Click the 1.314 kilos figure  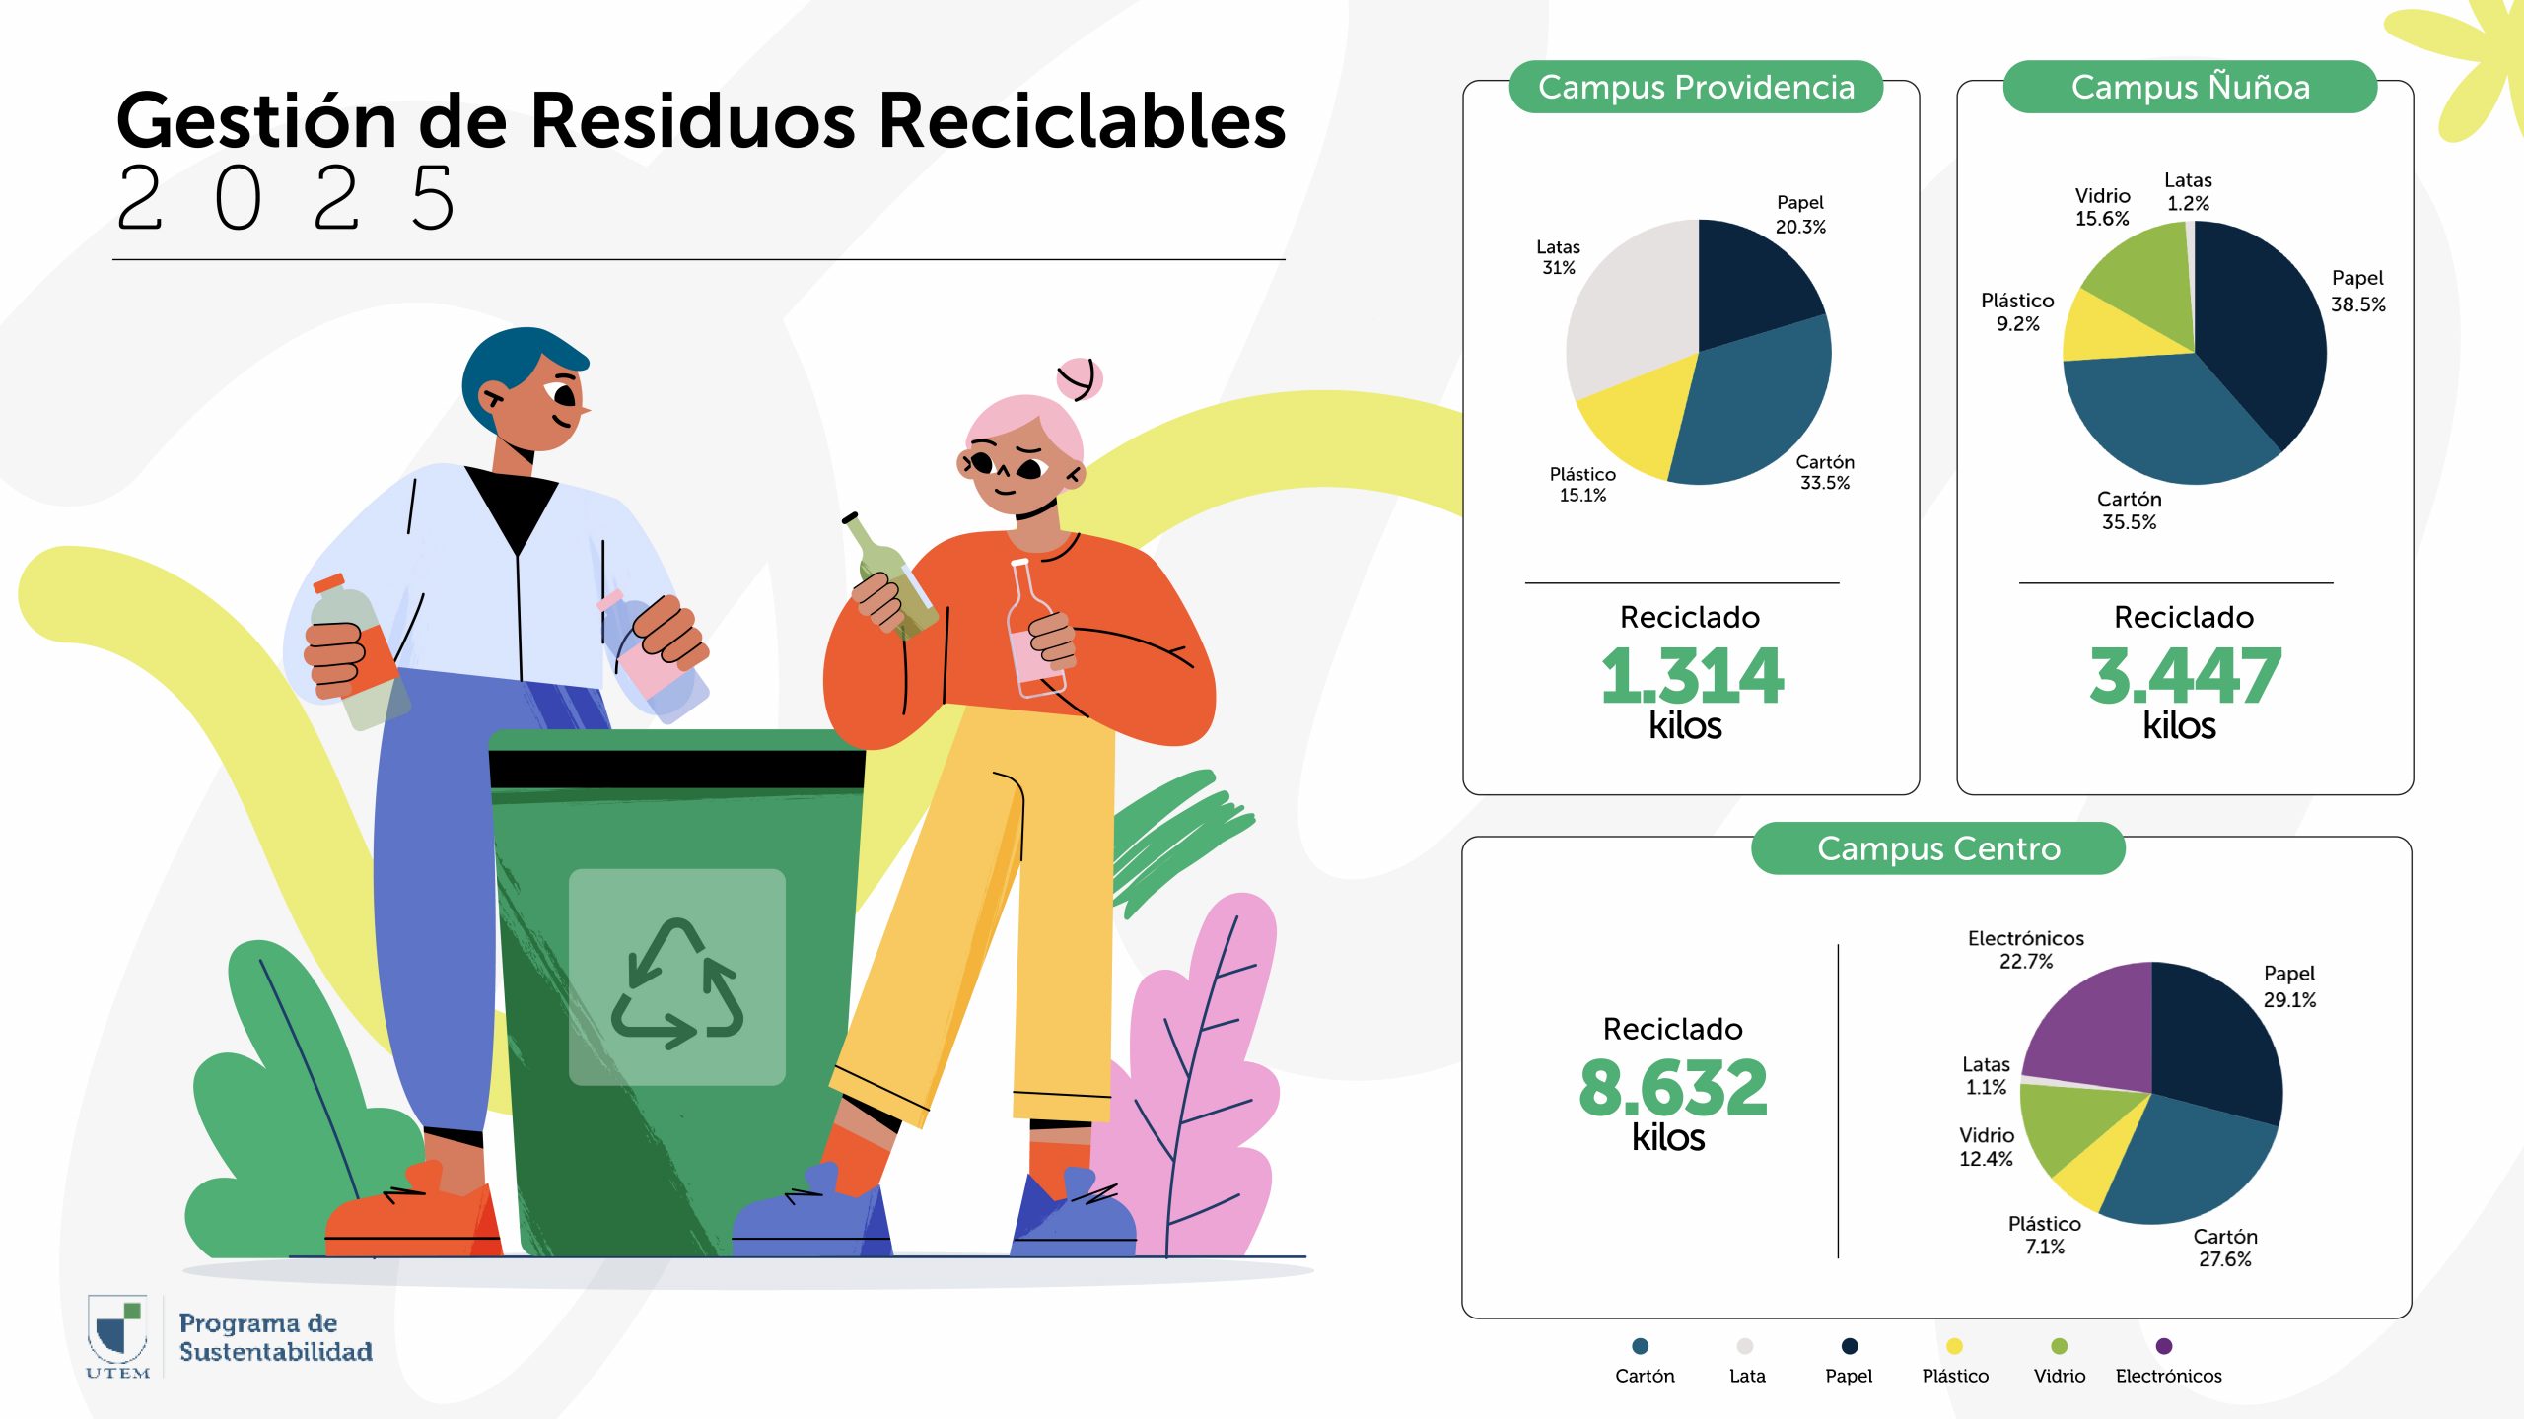click(x=1692, y=677)
